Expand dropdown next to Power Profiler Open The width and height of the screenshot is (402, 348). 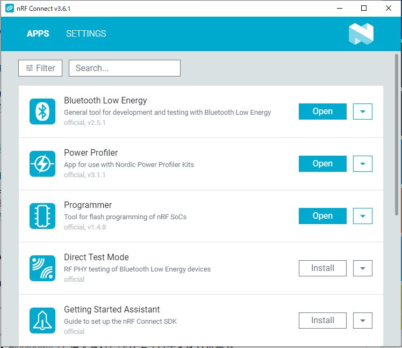(363, 164)
